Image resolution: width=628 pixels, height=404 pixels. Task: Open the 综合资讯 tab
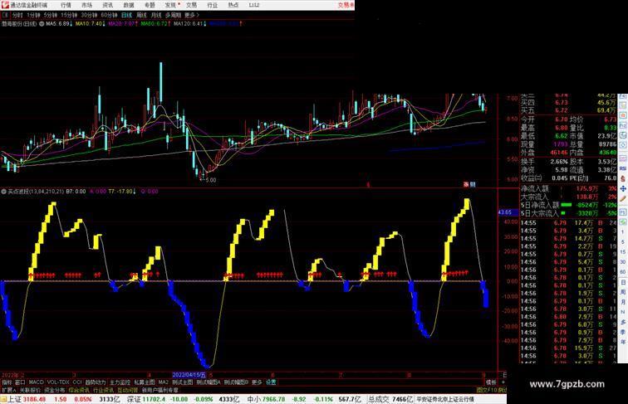point(79,390)
